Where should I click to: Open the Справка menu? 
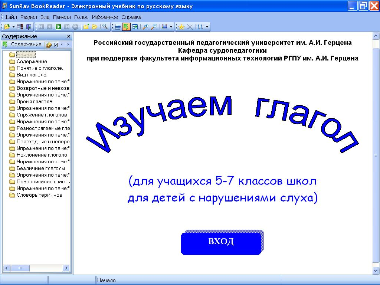tap(131, 17)
